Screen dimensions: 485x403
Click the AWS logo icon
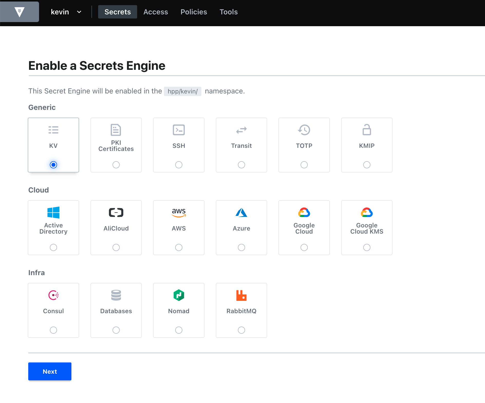coord(179,213)
